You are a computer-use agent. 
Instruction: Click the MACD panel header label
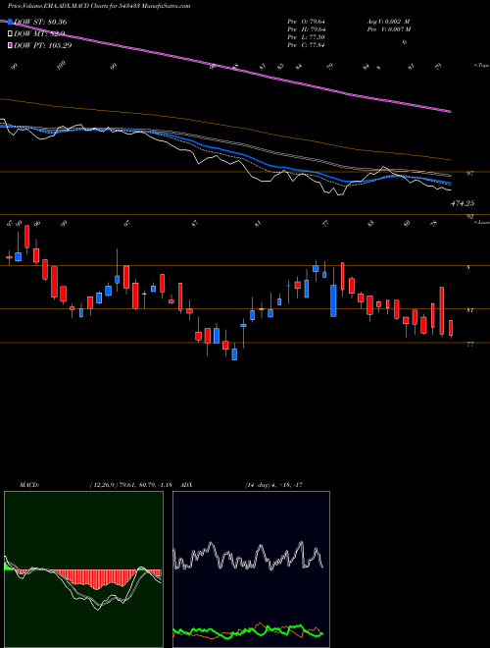pyautogui.click(x=28, y=485)
